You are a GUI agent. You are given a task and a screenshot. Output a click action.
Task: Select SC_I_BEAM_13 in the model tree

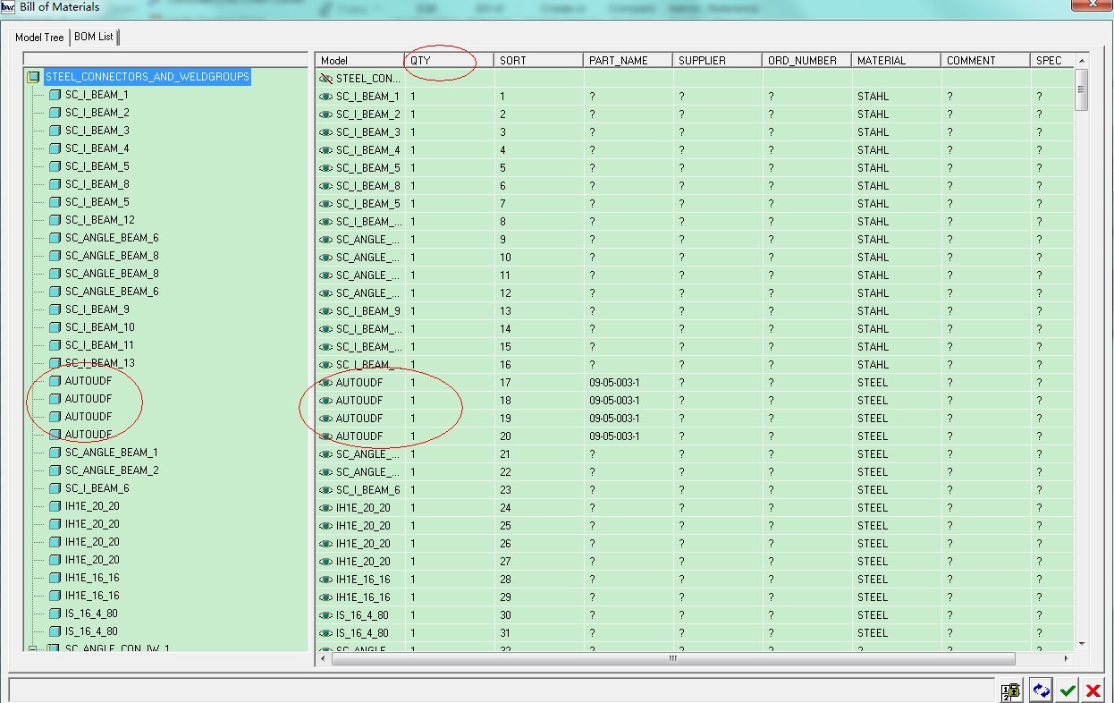tap(100, 363)
